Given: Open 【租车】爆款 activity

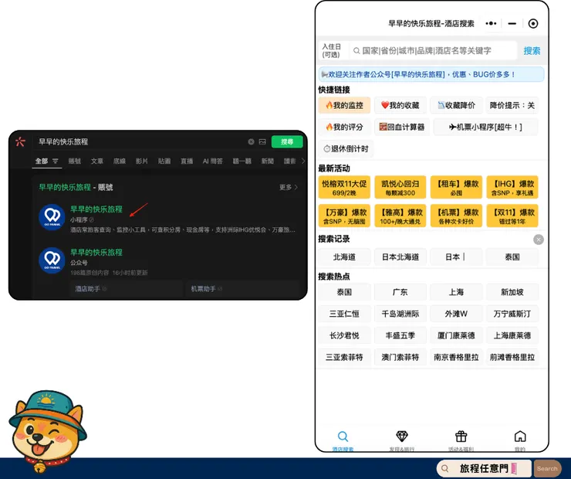Looking at the screenshot, I should click(x=456, y=188).
